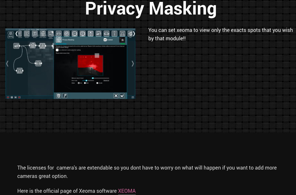
Task: Click the large Privacy Masking icon in dialog header
Action: 59,40
